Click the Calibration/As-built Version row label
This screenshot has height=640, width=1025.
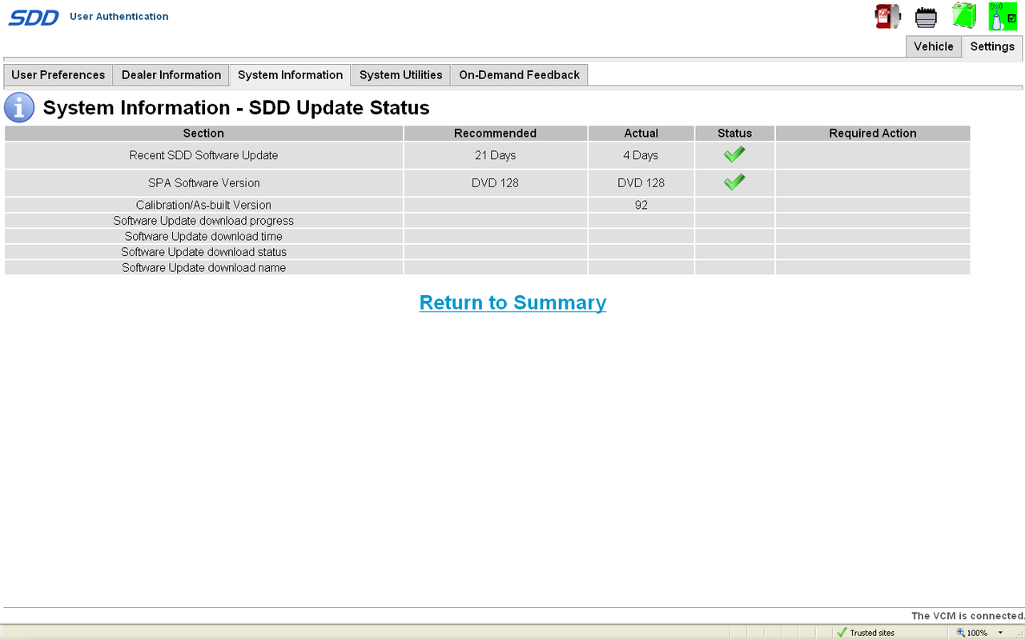(x=203, y=205)
